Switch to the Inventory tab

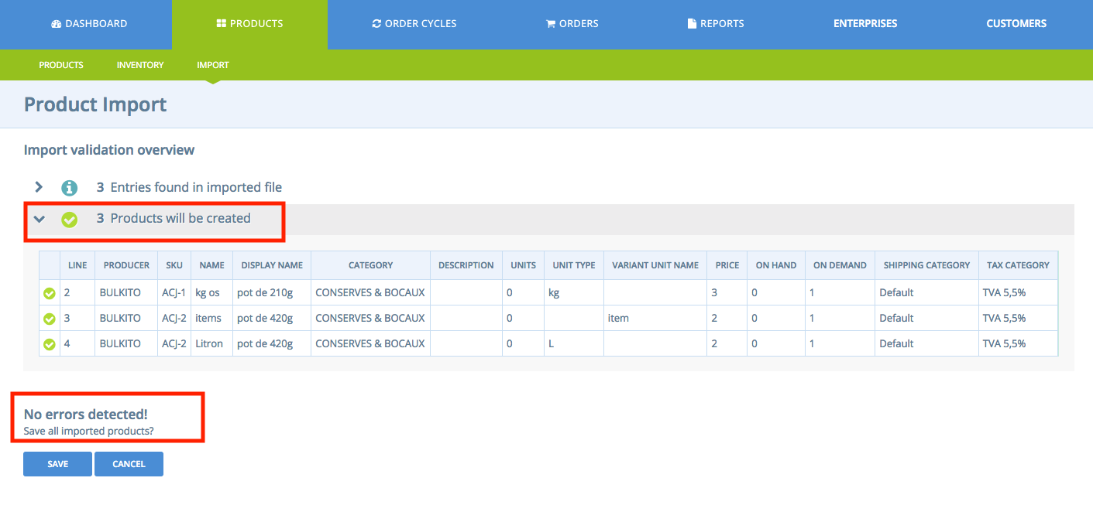click(x=139, y=65)
